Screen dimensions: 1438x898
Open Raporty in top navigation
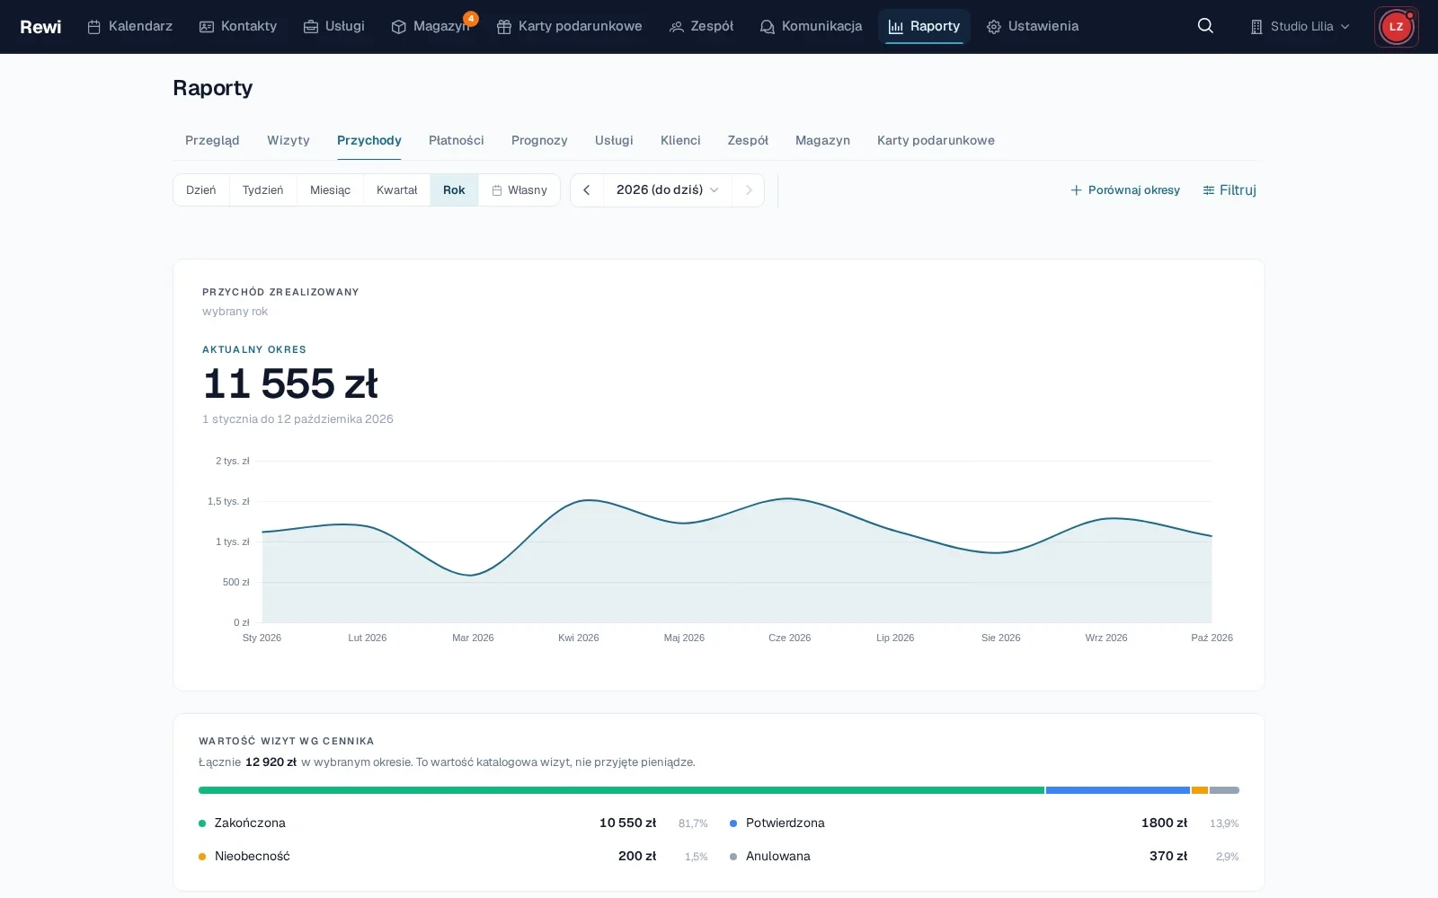coord(924,26)
